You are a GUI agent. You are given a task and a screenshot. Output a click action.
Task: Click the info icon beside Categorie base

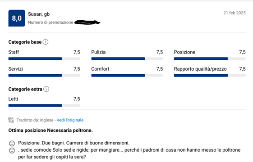(46, 42)
